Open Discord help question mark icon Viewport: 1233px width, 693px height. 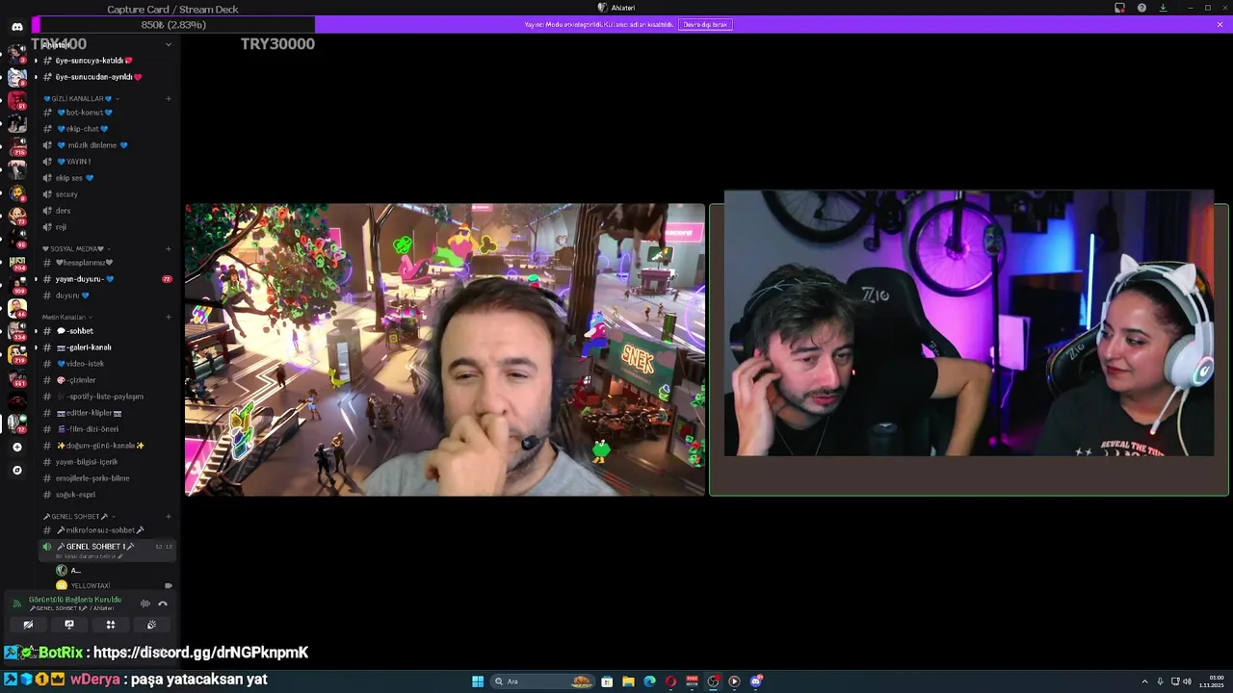click(x=1141, y=8)
